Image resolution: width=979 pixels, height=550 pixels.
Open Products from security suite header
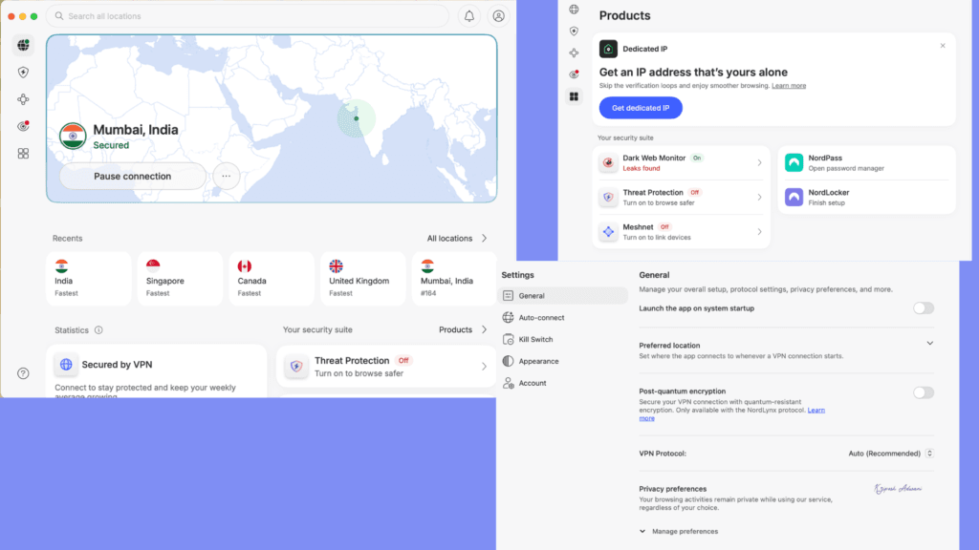pos(463,329)
